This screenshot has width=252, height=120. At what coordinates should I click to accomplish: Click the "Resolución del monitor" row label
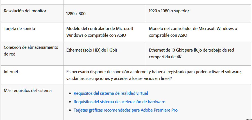pos(25,11)
